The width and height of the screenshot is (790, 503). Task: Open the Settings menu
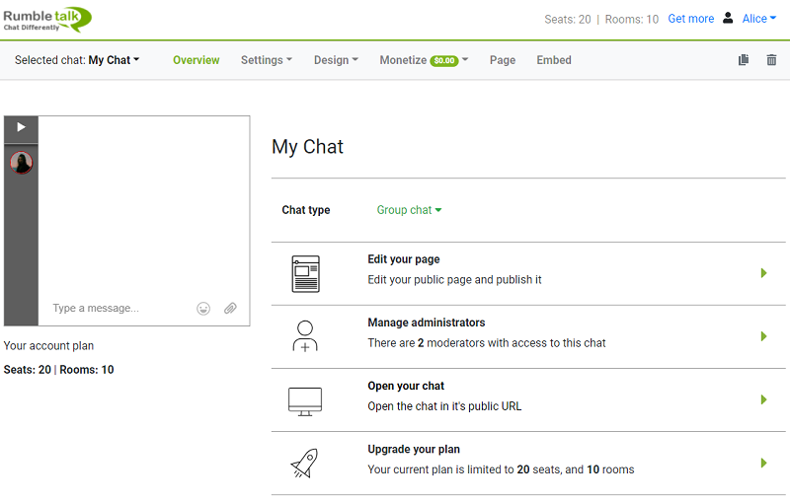click(x=266, y=60)
